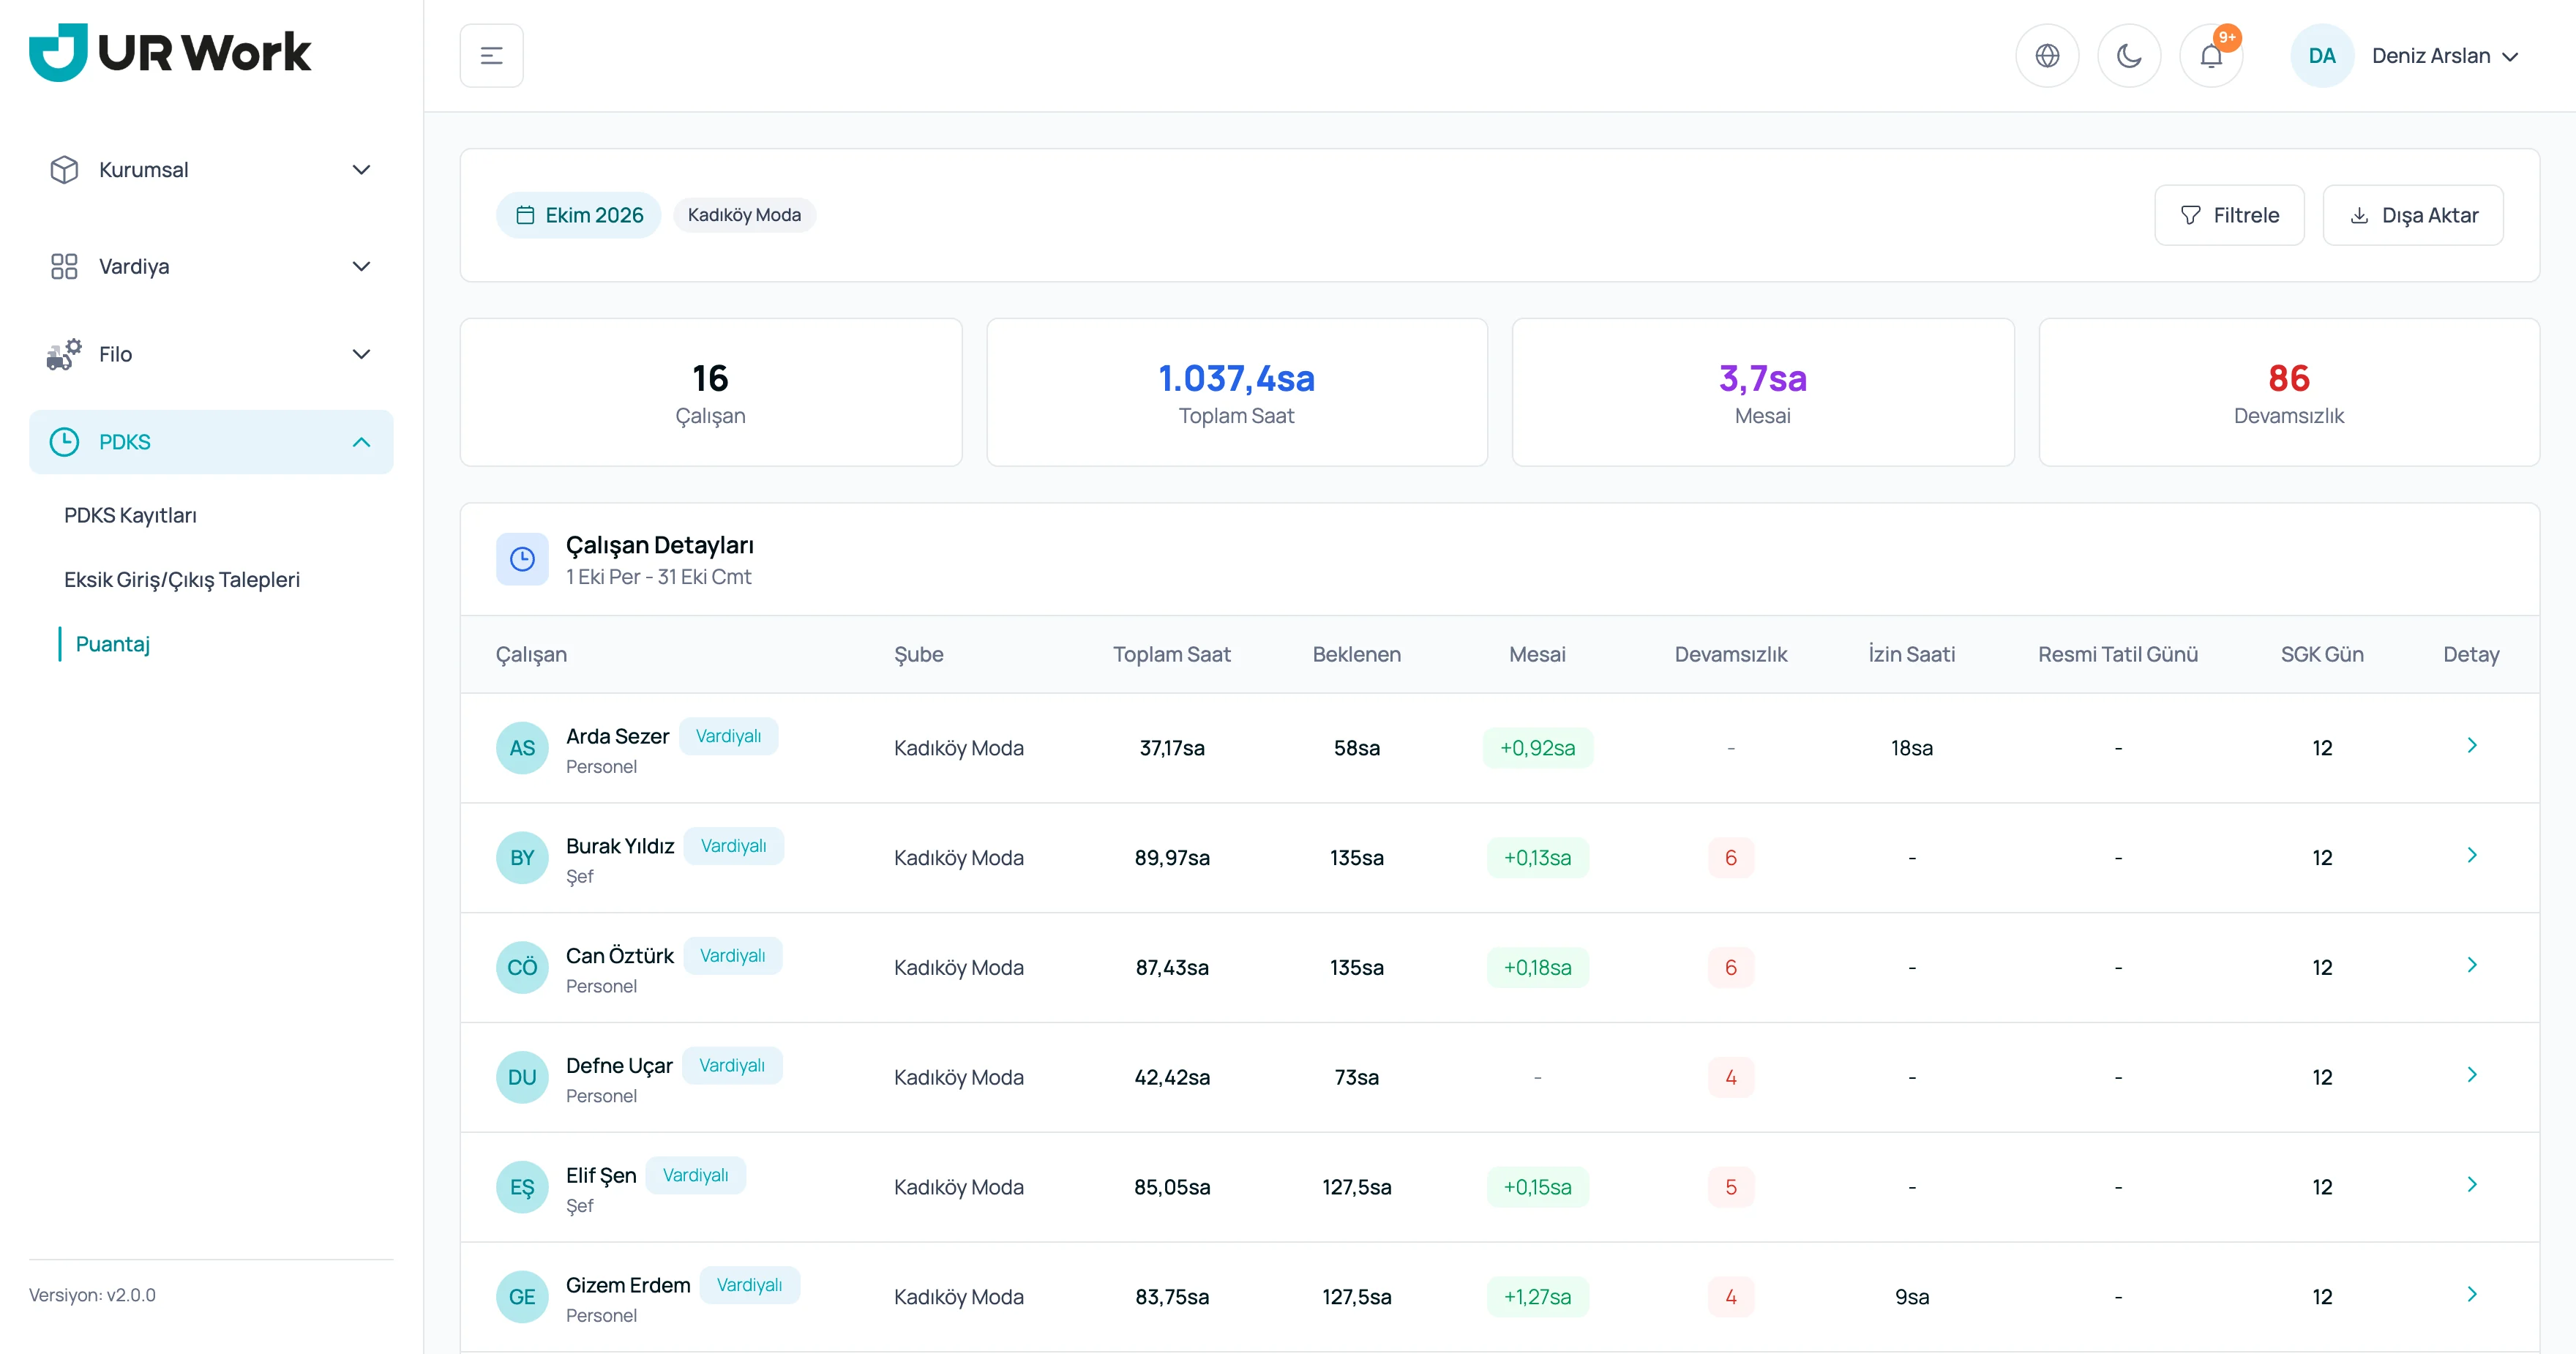Open the language globe icon
Viewport: 2576px width, 1354px height.
pyautogui.click(x=2047, y=56)
